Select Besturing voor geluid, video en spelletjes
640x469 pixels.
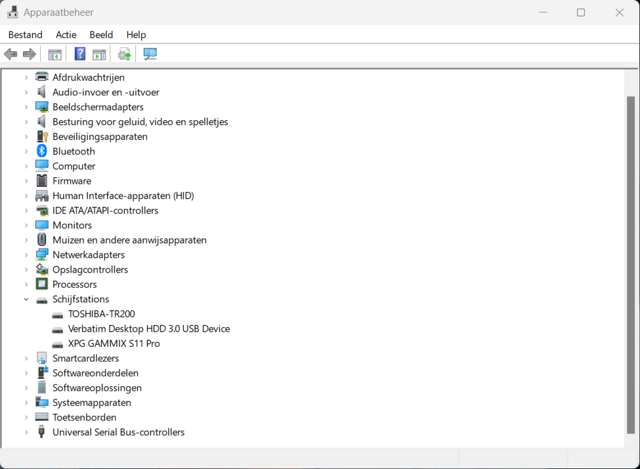(x=140, y=122)
